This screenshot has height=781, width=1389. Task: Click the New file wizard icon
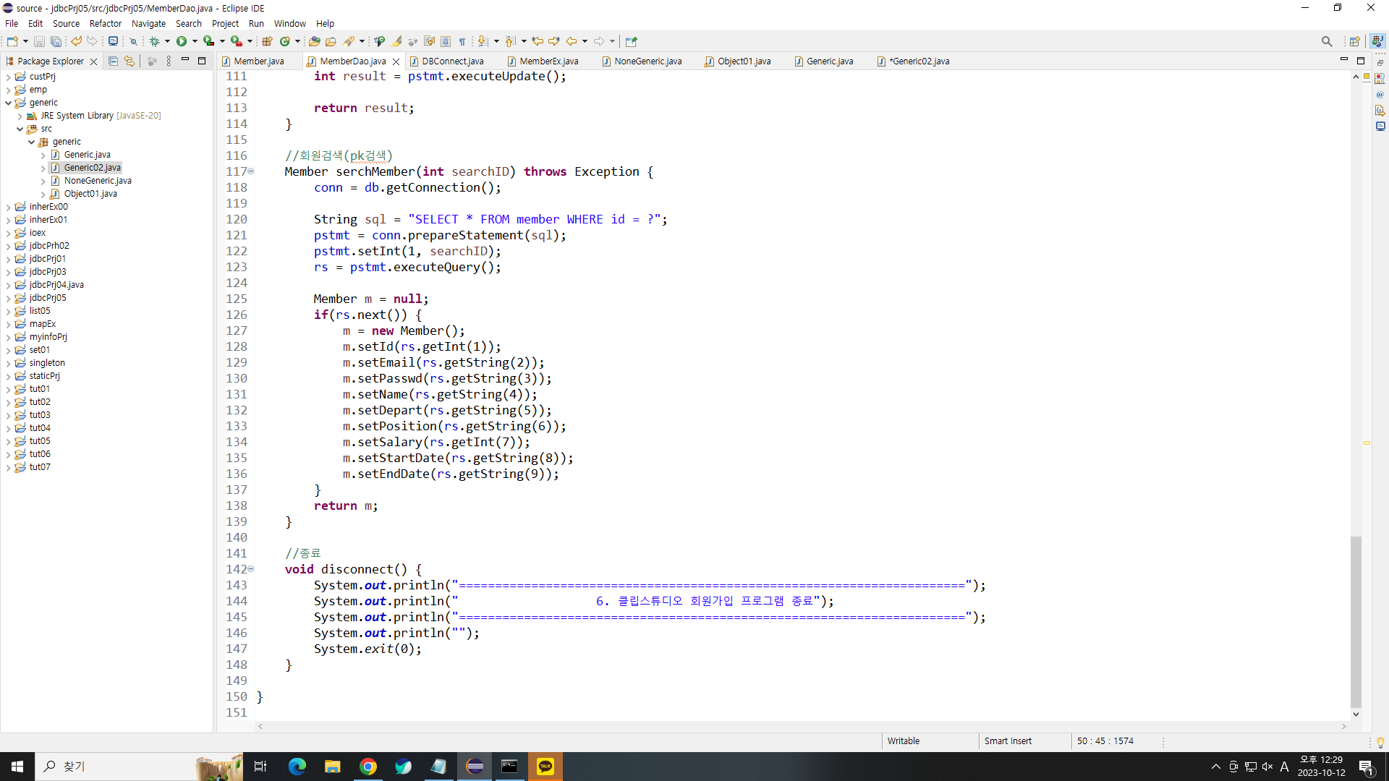[12, 41]
